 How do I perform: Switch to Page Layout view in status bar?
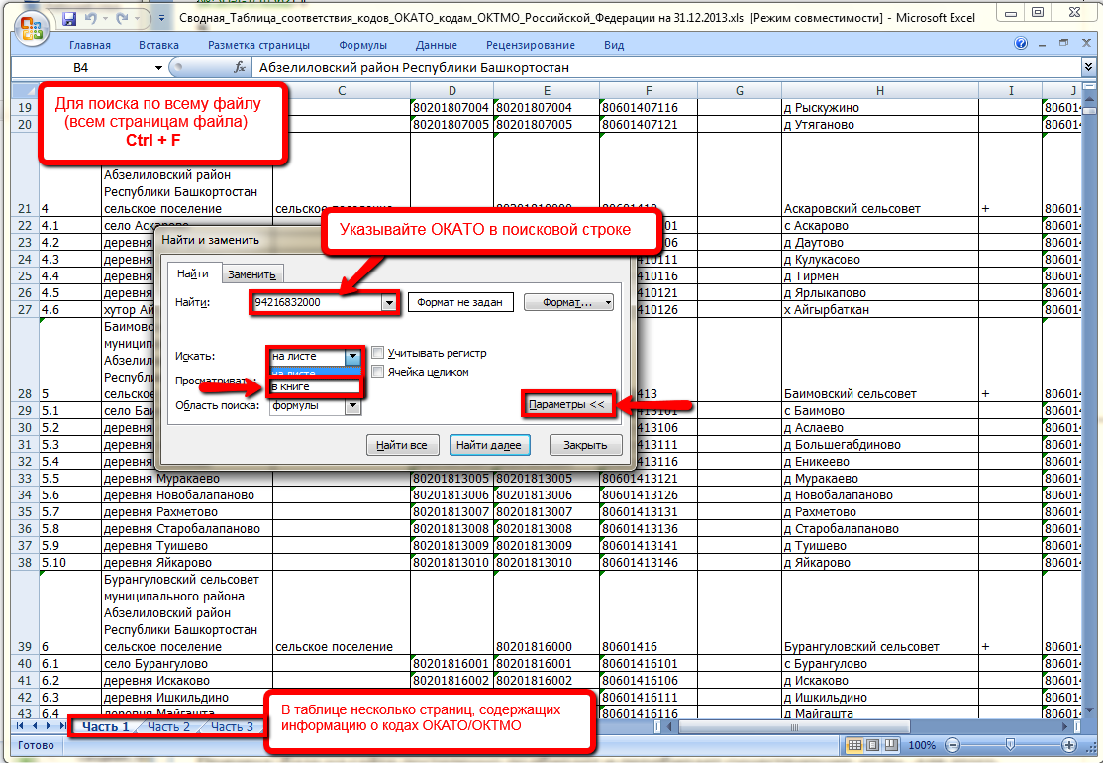(871, 745)
